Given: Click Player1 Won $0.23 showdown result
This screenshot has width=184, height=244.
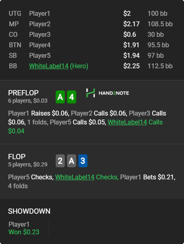Looking at the screenshot, I should 24,228.
